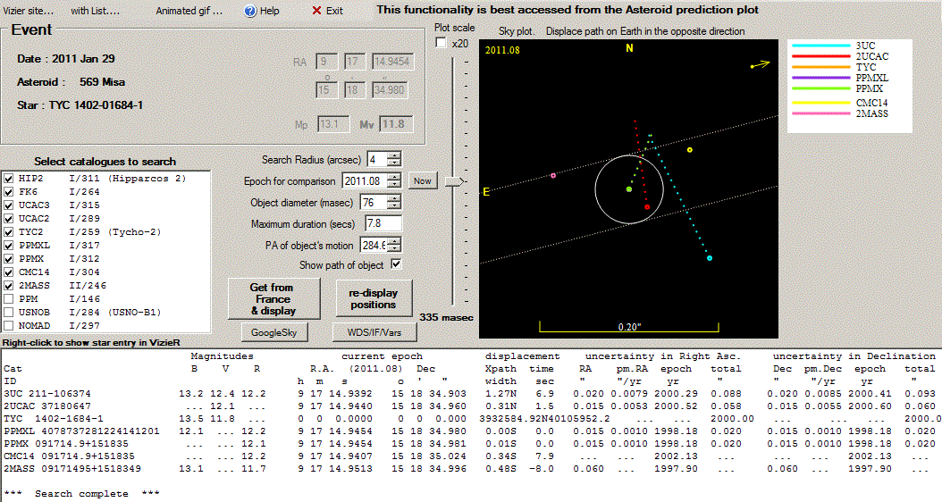The height and width of the screenshot is (502, 942).
Task: Select the CMC14 091714.9+151835 result row
Action: (469, 456)
